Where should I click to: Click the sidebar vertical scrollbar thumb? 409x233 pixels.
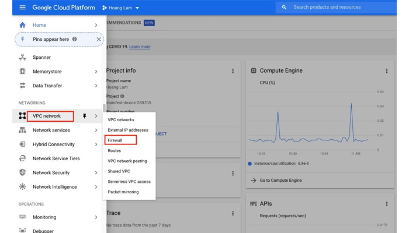click(104, 107)
